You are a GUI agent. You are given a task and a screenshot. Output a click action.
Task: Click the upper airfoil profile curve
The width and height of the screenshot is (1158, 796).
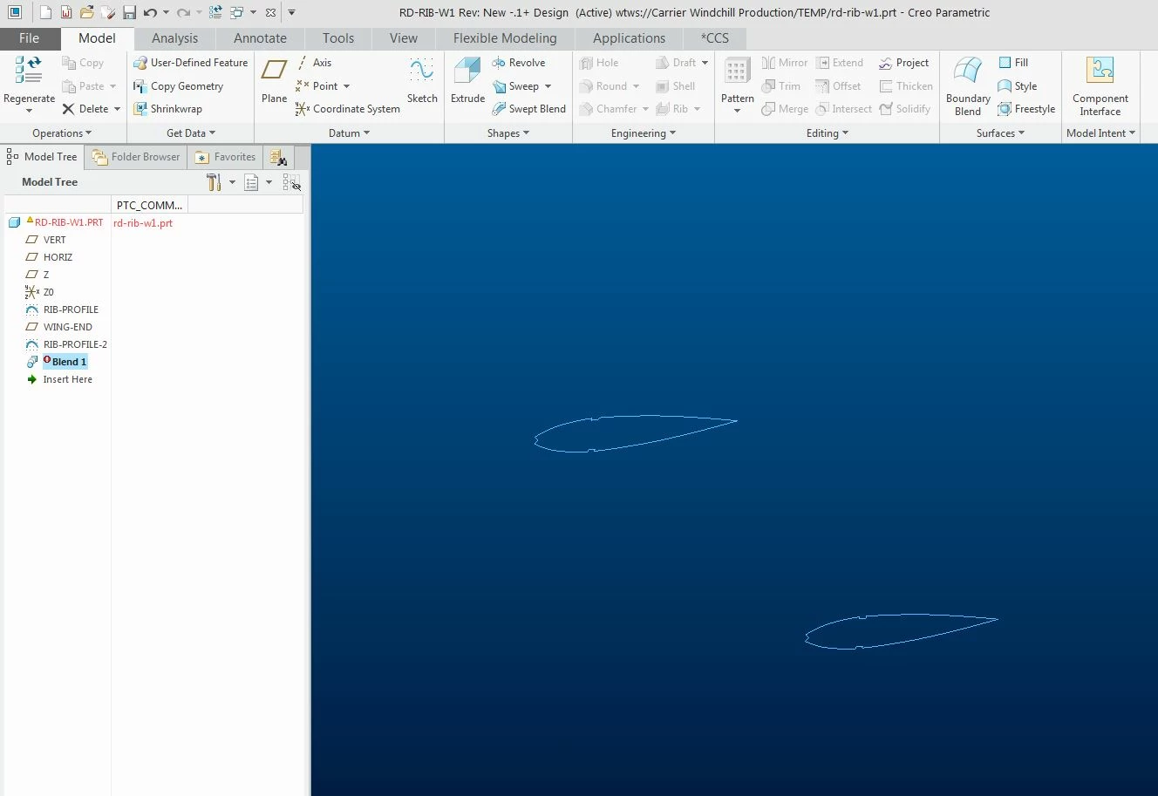coord(635,433)
